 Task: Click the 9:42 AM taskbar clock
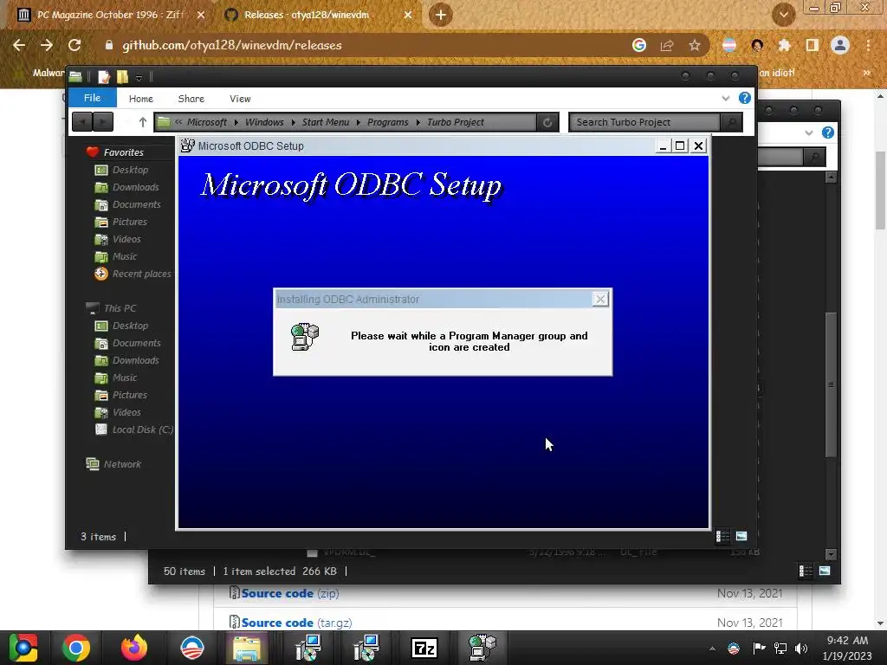847,648
